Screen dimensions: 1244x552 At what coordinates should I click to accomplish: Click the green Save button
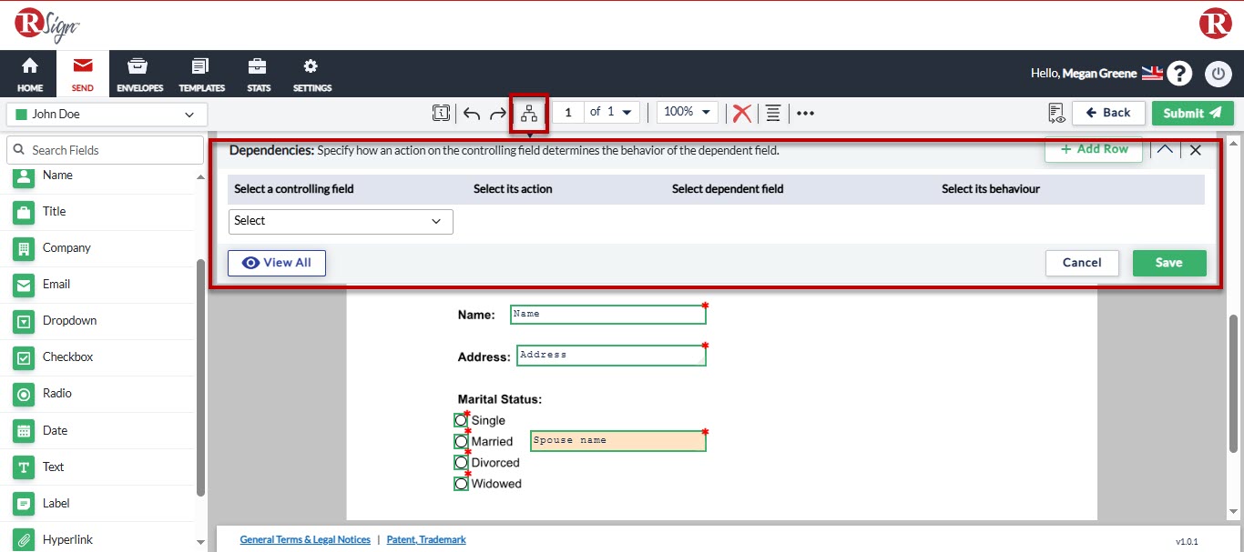pyautogui.click(x=1168, y=263)
